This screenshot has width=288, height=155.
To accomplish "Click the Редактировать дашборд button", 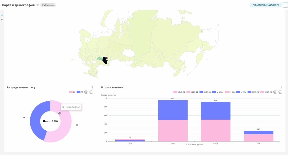I will click(x=266, y=5).
